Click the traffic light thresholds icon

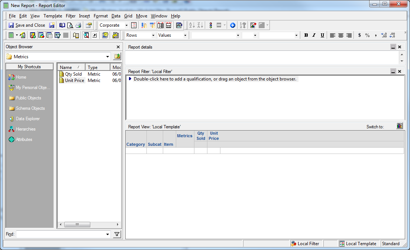[210, 25]
